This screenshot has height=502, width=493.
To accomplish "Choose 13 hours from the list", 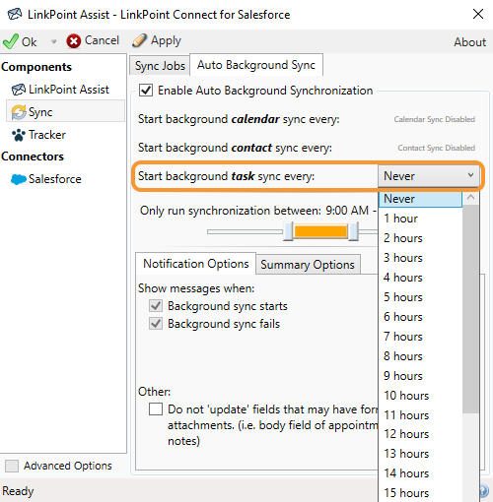I will pyautogui.click(x=420, y=454).
